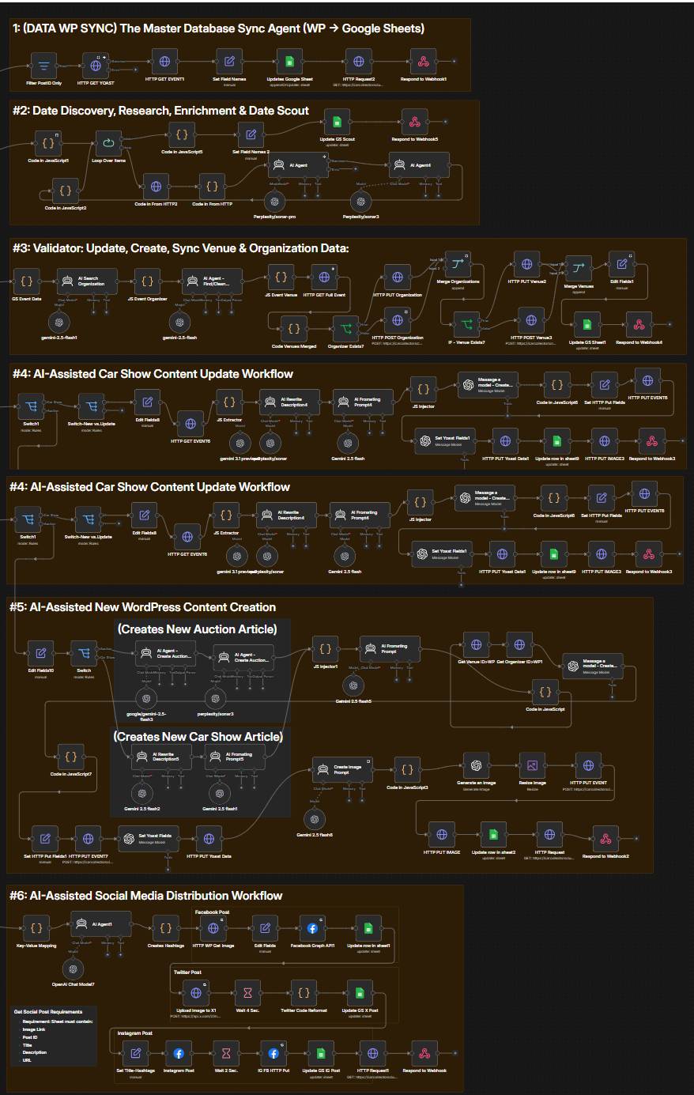Open the Update GS Scout node

click(337, 122)
